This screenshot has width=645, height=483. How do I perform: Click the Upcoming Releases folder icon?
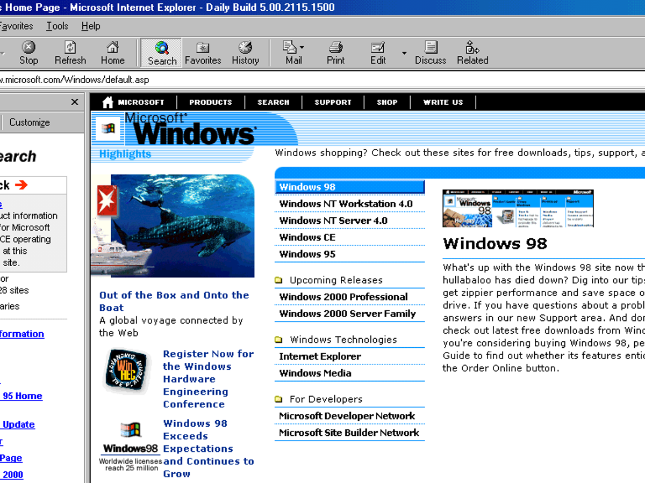pos(278,280)
